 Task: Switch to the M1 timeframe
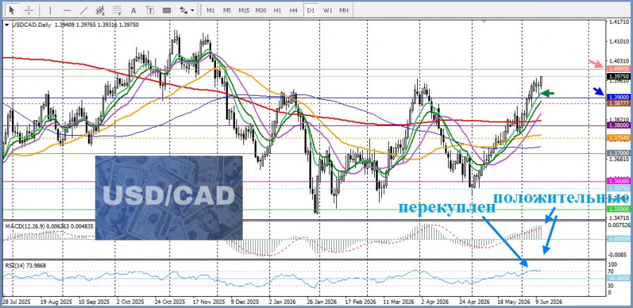click(x=210, y=11)
